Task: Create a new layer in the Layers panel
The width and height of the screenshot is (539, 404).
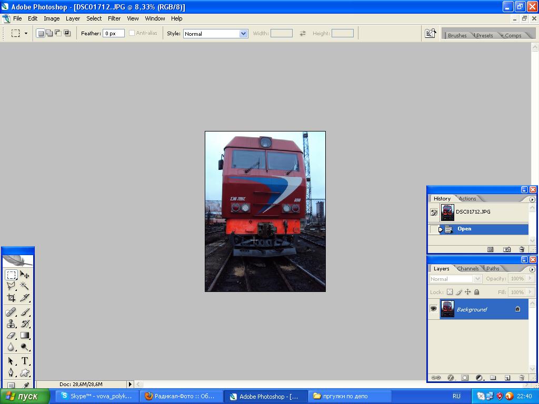Action: point(507,378)
